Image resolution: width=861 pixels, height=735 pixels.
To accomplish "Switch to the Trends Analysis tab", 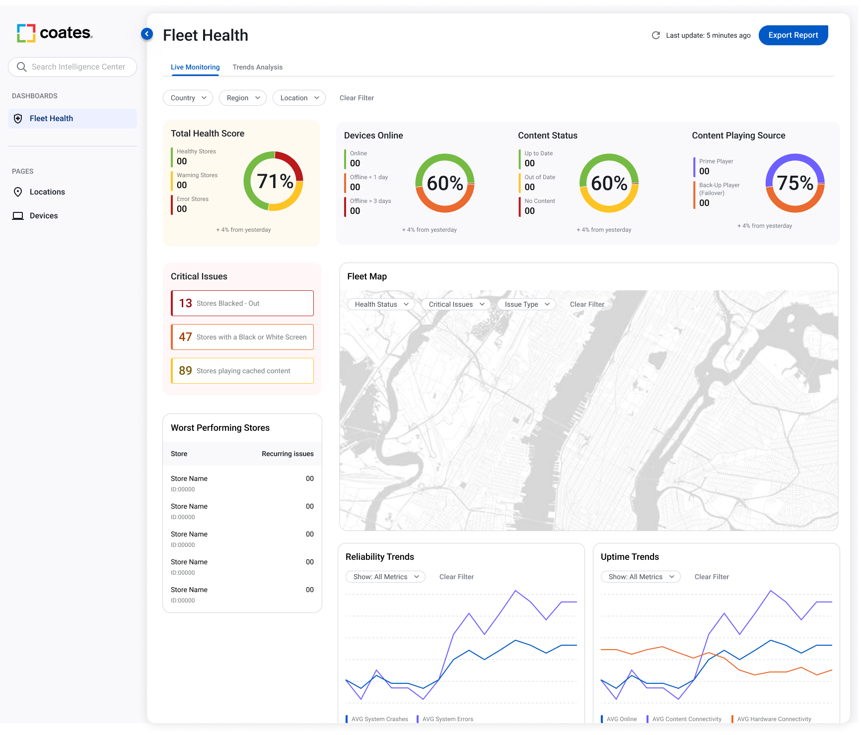I will pos(257,67).
